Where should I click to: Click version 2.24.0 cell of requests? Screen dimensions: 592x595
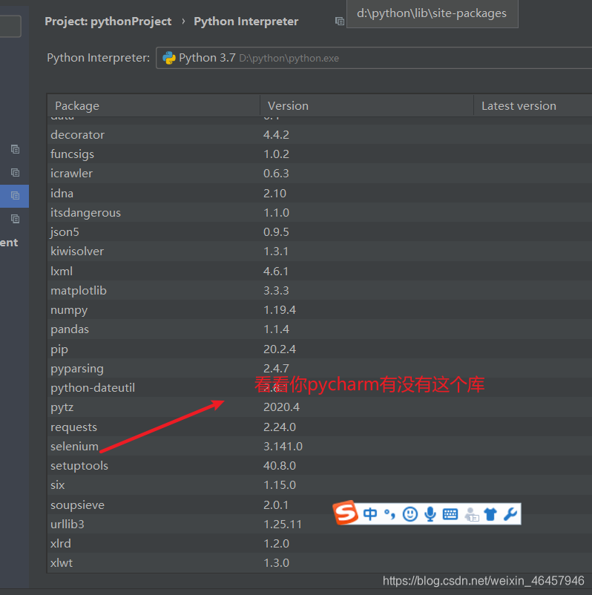click(279, 427)
